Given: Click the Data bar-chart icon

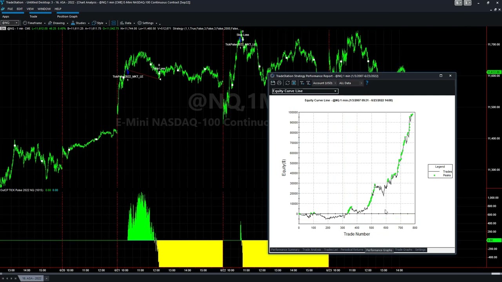Looking at the screenshot, I should pos(122,23).
